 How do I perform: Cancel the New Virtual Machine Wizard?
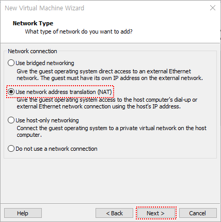click(198, 213)
